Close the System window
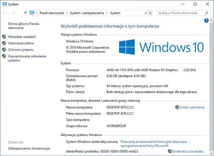The image size is (214, 156). point(207,4)
